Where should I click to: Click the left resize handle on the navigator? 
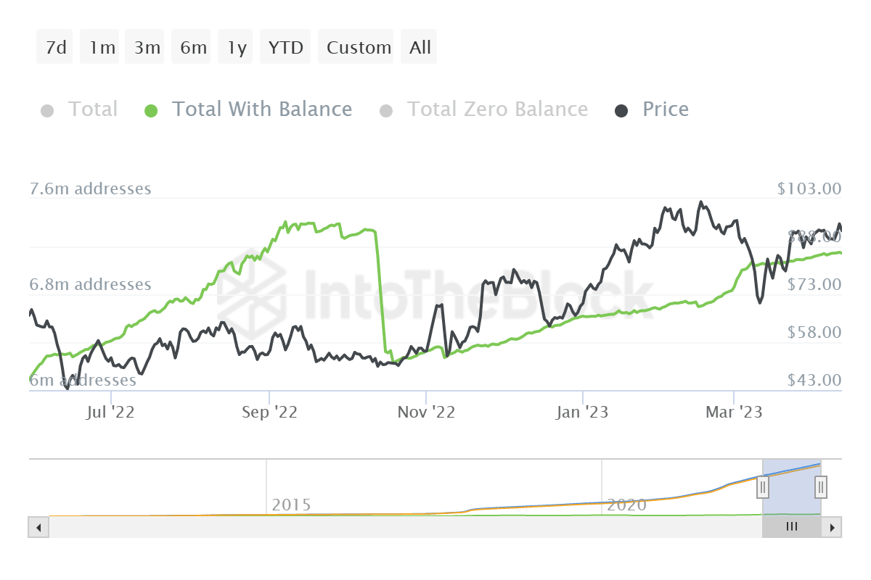point(762,487)
